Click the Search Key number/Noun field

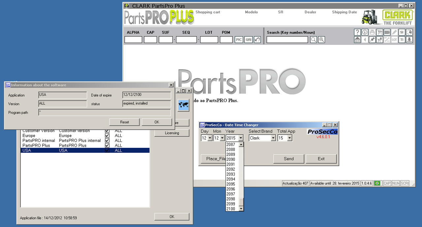287,40
